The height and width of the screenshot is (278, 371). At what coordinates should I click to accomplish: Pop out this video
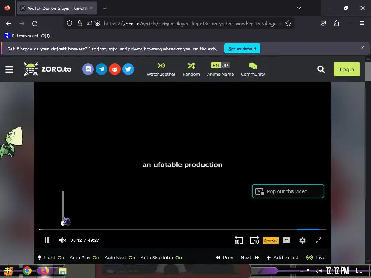(288, 191)
